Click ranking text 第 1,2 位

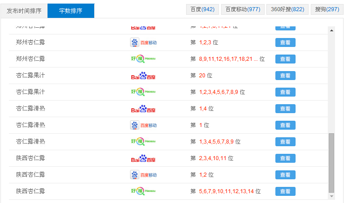[202, 175]
